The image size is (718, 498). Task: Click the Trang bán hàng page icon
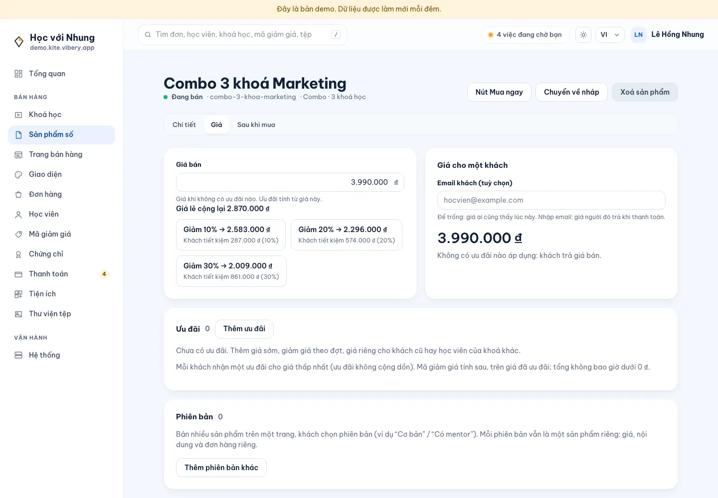tap(18, 154)
